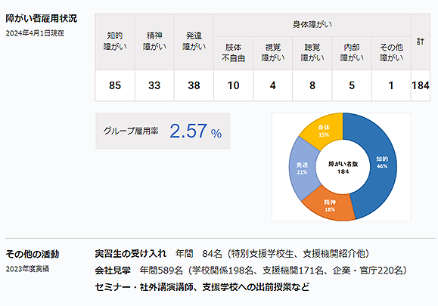
Task: Click the orange 精神 18% donut segment
Action: pos(330,206)
